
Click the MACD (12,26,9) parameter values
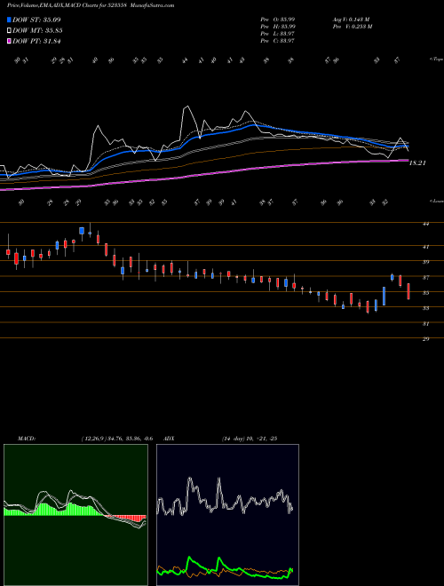(x=117, y=439)
